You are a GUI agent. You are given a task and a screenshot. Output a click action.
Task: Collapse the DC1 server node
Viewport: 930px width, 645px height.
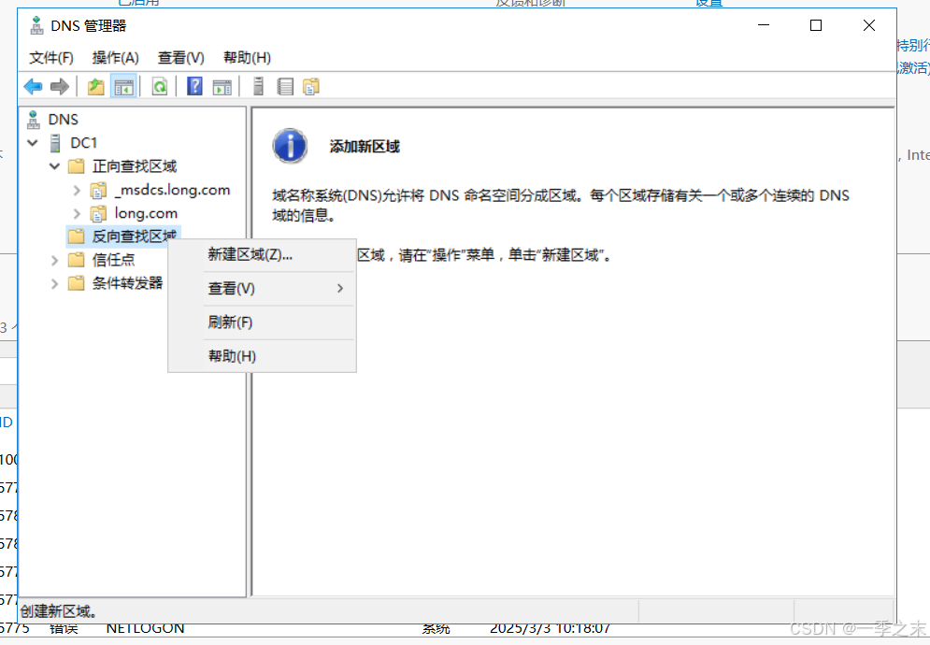(33, 143)
